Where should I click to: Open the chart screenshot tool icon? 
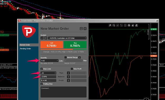(x=114, y=25)
